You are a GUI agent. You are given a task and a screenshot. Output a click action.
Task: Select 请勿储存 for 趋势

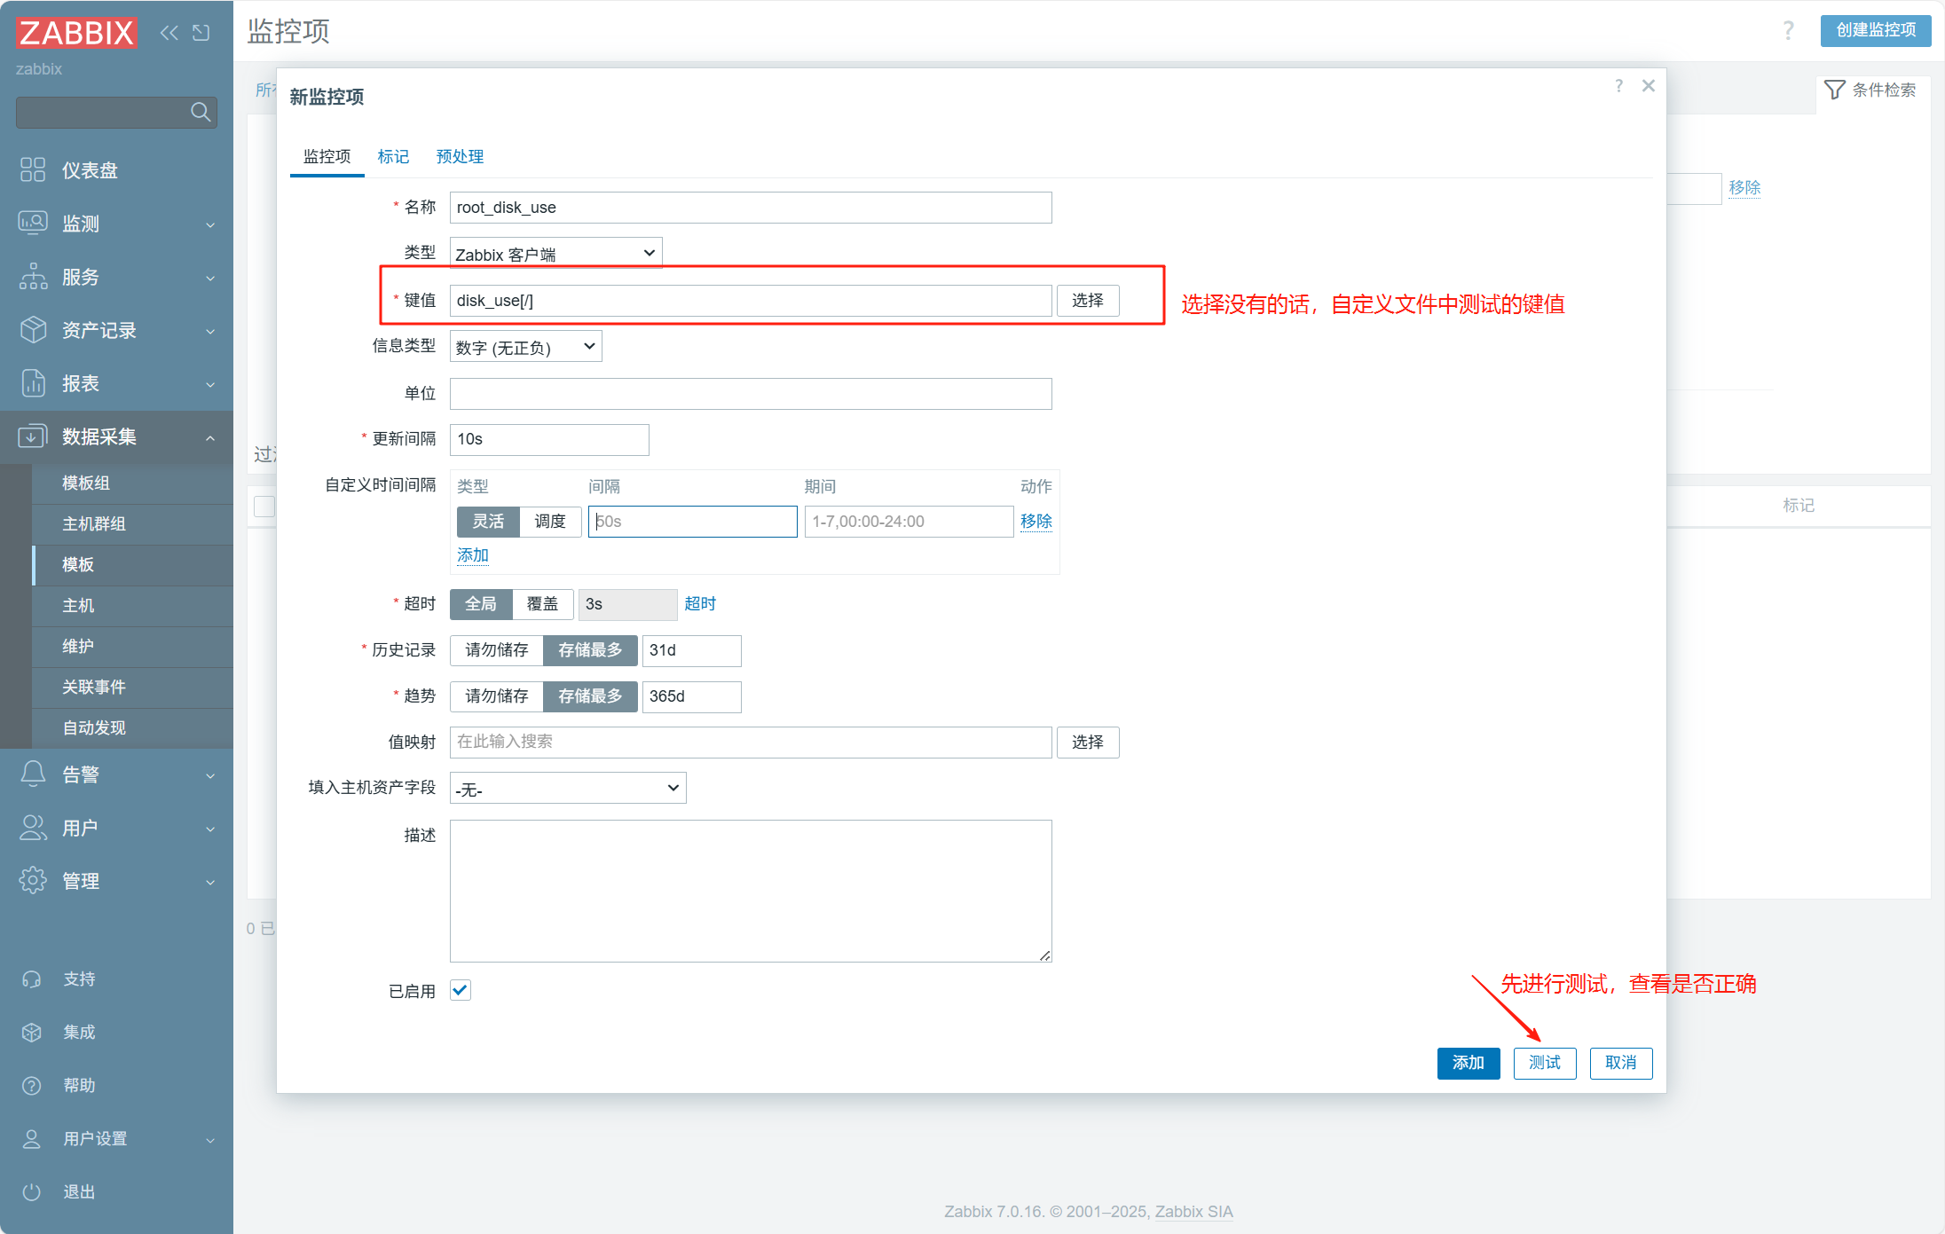(x=497, y=696)
